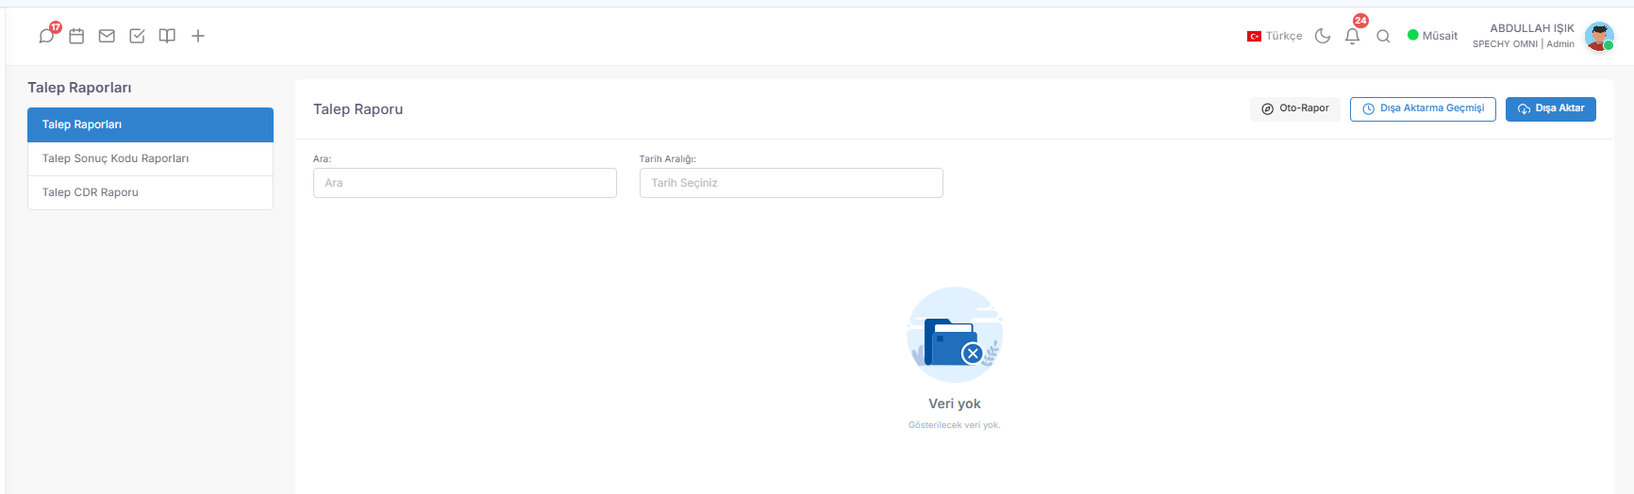1634x494 pixels.
Task: Open the calendar icon in top bar
Action: pos(76,36)
